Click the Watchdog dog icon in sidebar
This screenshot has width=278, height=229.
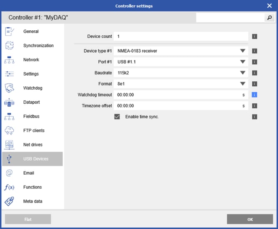point(10,88)
